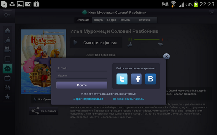Tap the download notification icon in status bar
This screenshot has height=135, width=217.
37,4
